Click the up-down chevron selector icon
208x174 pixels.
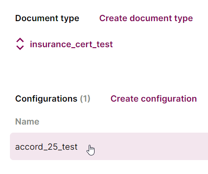20,44
